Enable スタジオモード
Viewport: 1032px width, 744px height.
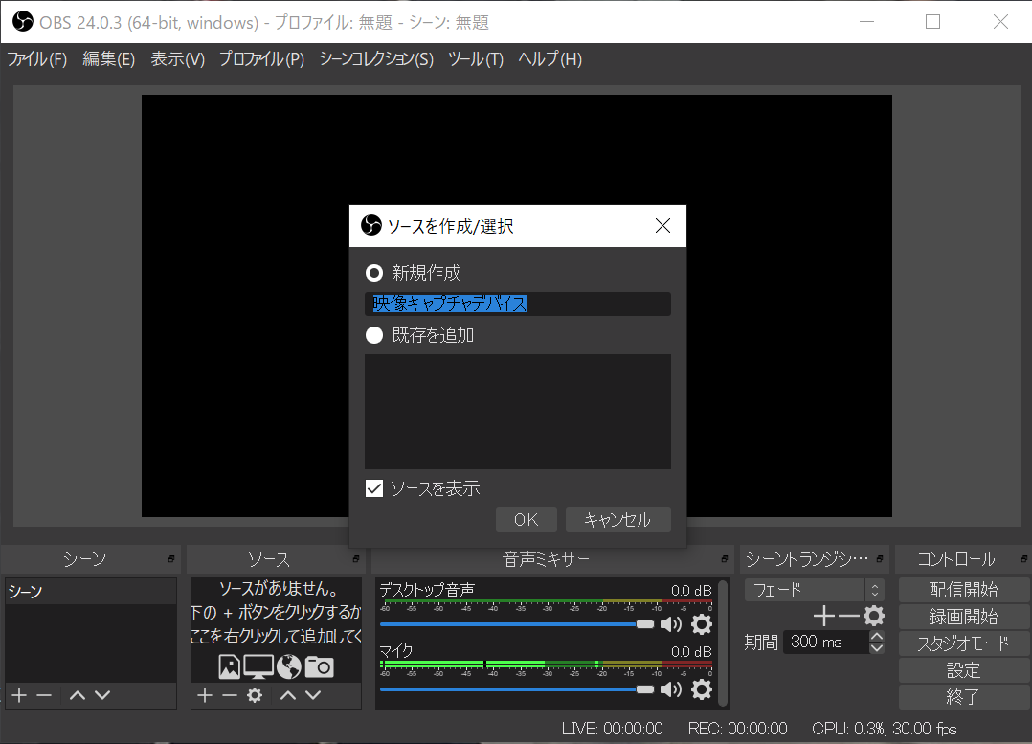click(963, 643)
